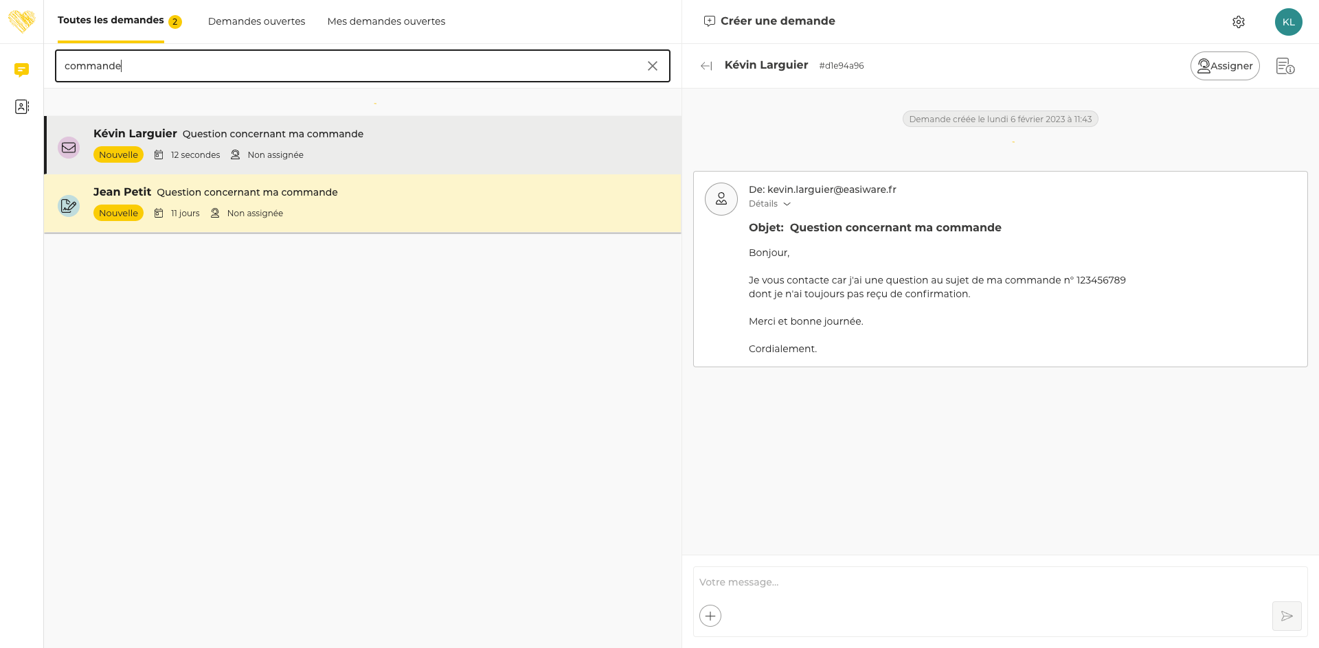Screen dimensions: 1319x648
Task: Clear the search field with X icon
Action: click(x=652, y=66)
